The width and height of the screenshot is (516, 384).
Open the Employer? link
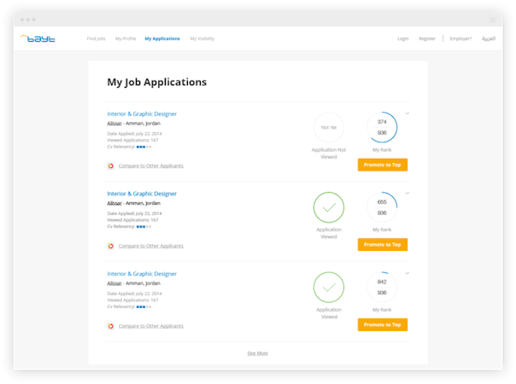(x=460, y=38)
